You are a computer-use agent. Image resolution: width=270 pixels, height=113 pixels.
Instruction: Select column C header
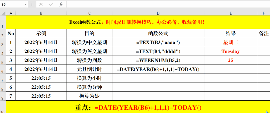click(x=89, y=13)
